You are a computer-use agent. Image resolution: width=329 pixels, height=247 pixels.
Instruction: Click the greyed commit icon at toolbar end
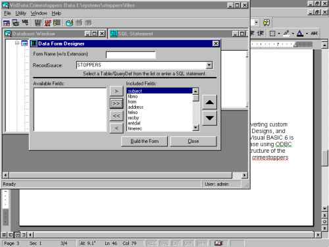[88, 22]
